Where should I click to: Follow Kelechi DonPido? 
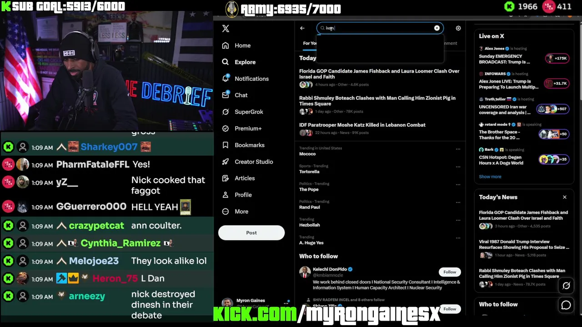click(x=450, y=272)
